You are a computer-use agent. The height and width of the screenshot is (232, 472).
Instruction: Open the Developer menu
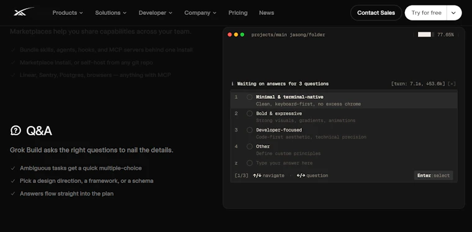(155, 13)
